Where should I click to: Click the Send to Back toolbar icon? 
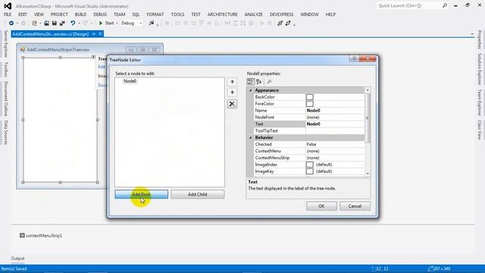(288, 24)
